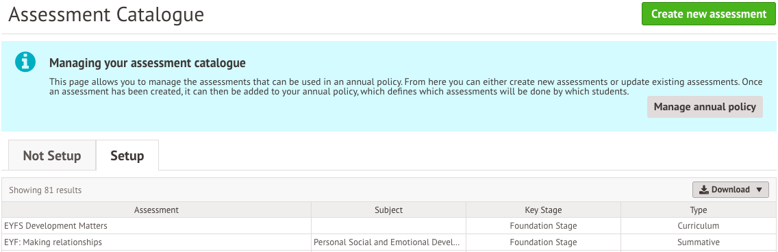Click the Curriculum type cell
The image size is (778, 252).
tap(698, 226)
